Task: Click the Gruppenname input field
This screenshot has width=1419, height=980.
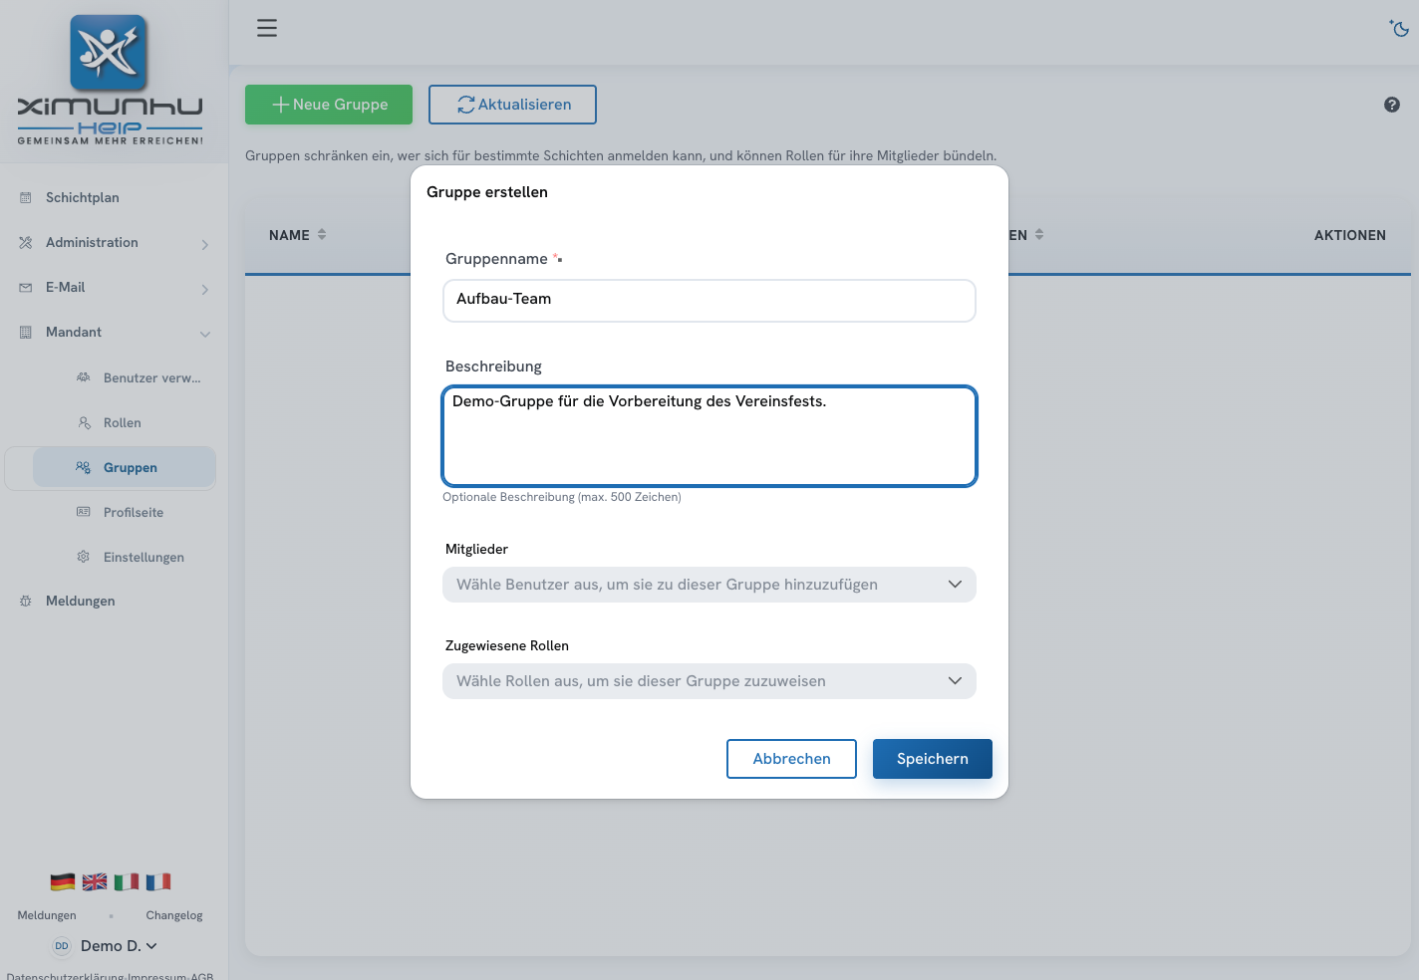Action: 709,301
